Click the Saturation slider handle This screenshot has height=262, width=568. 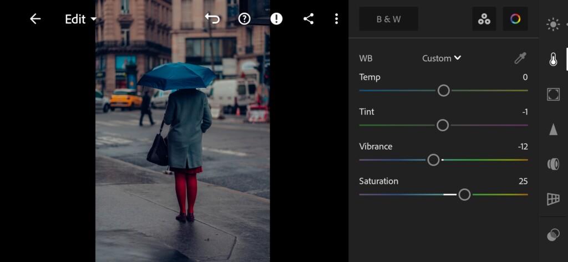tap(464, 194)
